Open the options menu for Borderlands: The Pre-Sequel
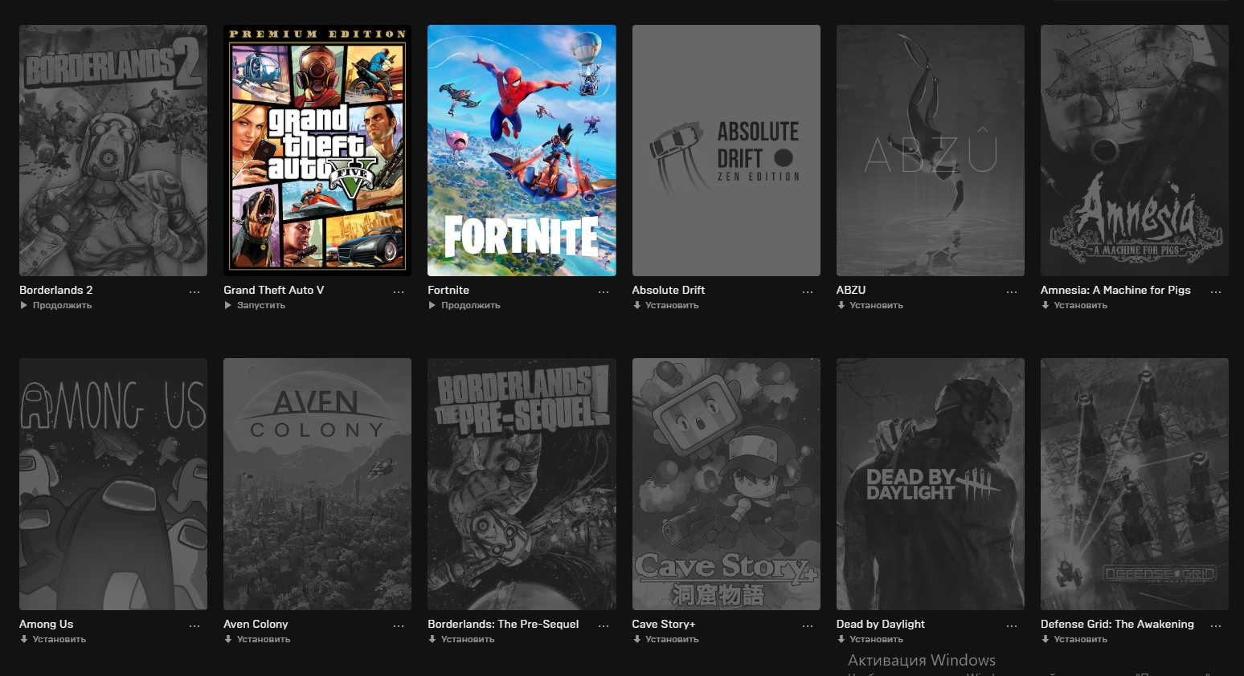Screen dimensions: 1244x676 (x=604, y=626)
